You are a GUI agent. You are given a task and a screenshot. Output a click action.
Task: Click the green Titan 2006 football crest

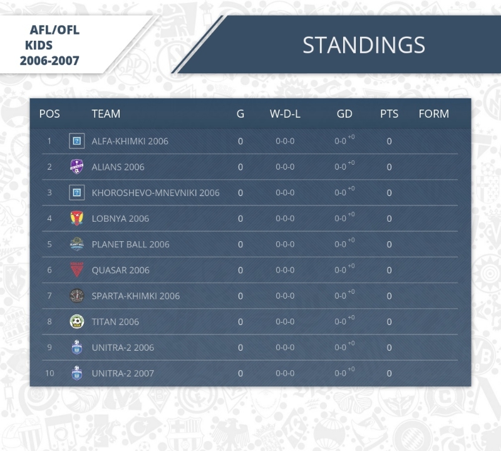coord(76,321)
